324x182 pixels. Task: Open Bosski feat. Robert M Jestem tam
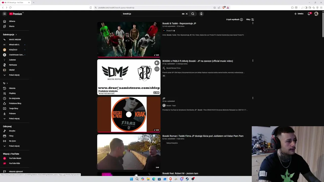180,173
